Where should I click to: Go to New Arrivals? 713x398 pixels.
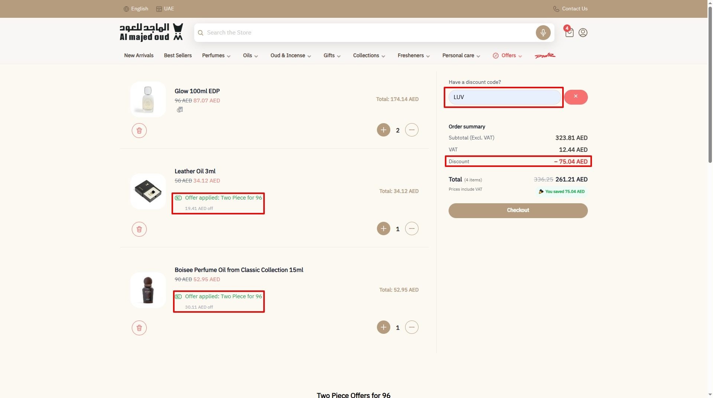tap(139, 56)
